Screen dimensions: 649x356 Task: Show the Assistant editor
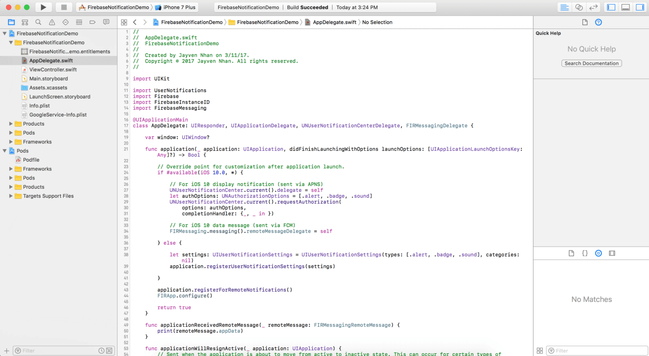pyautogui.click(x=579, y=7)
